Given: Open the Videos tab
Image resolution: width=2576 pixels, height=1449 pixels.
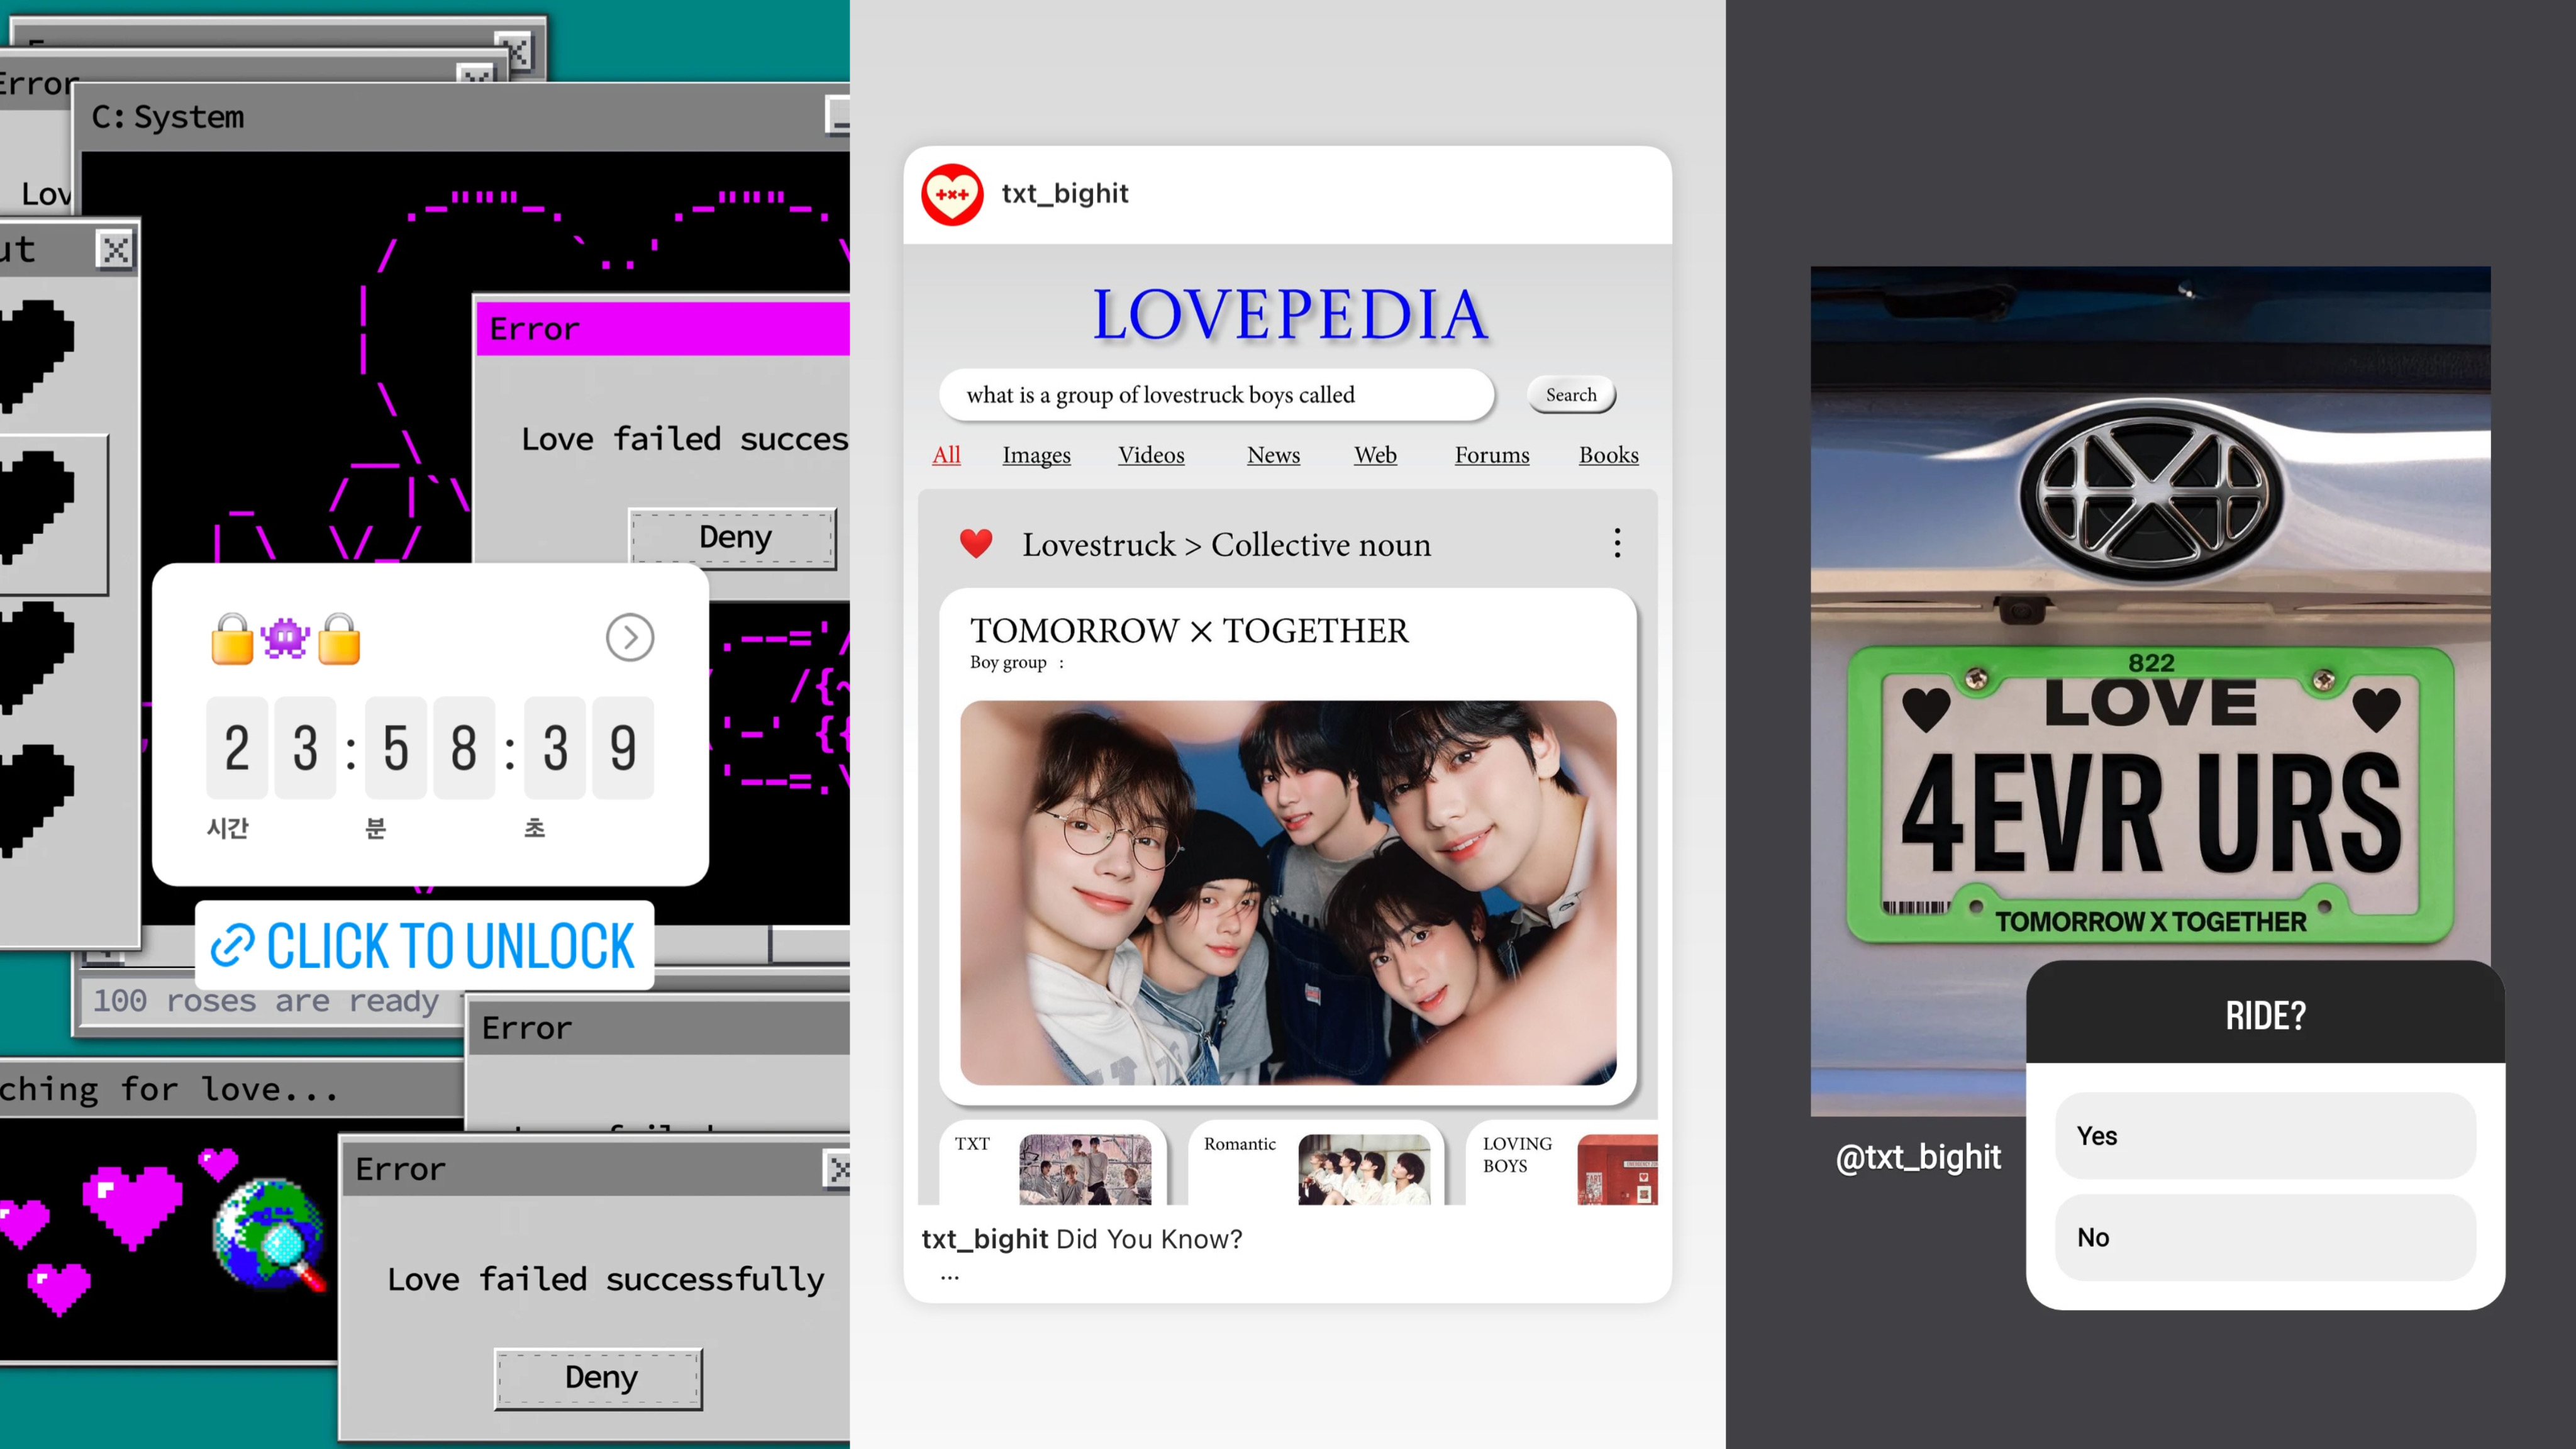Looking at the screenshot, I should point(1151,455).
